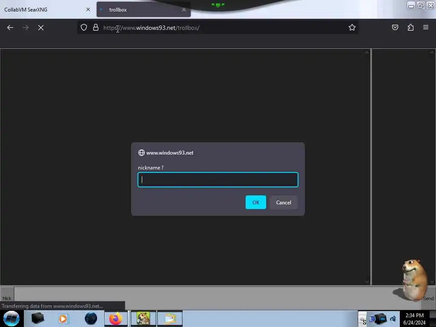The height and width of the screenshot is (327, 436).
Task: Select the Firefox taskbar button
Action: click(x=116, y=318)
